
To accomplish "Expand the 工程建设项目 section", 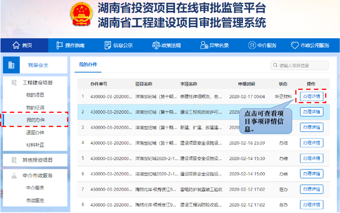I will click(37, 82).
